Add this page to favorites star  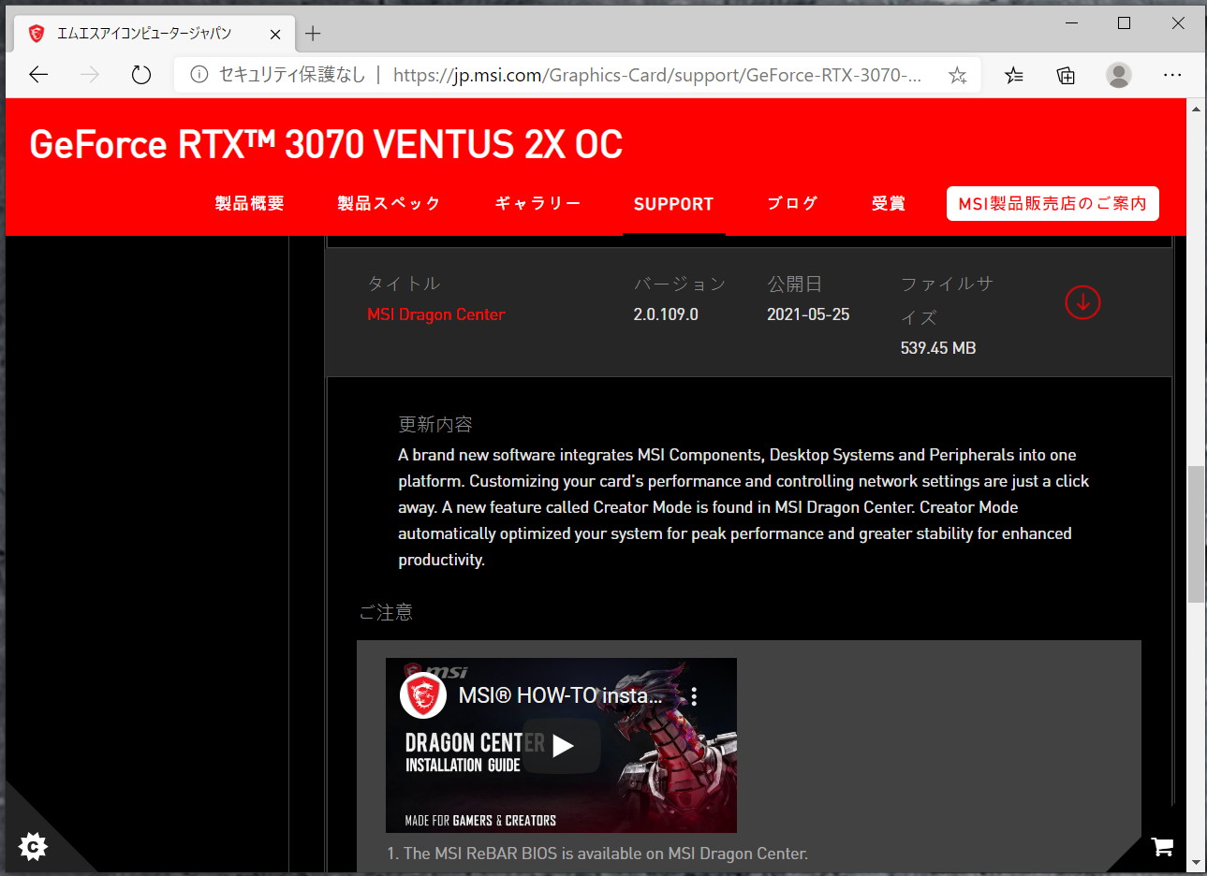tap(957, 75)
